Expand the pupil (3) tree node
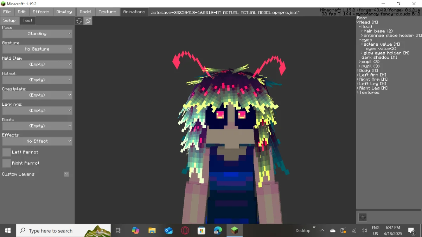422x237 pixels. pyautogui.click(x=360, y=66)
